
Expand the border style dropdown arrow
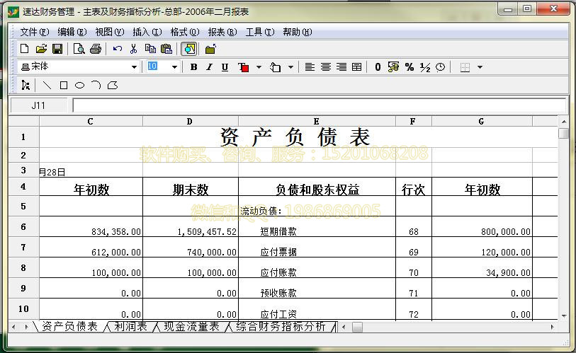coord(480,67)
